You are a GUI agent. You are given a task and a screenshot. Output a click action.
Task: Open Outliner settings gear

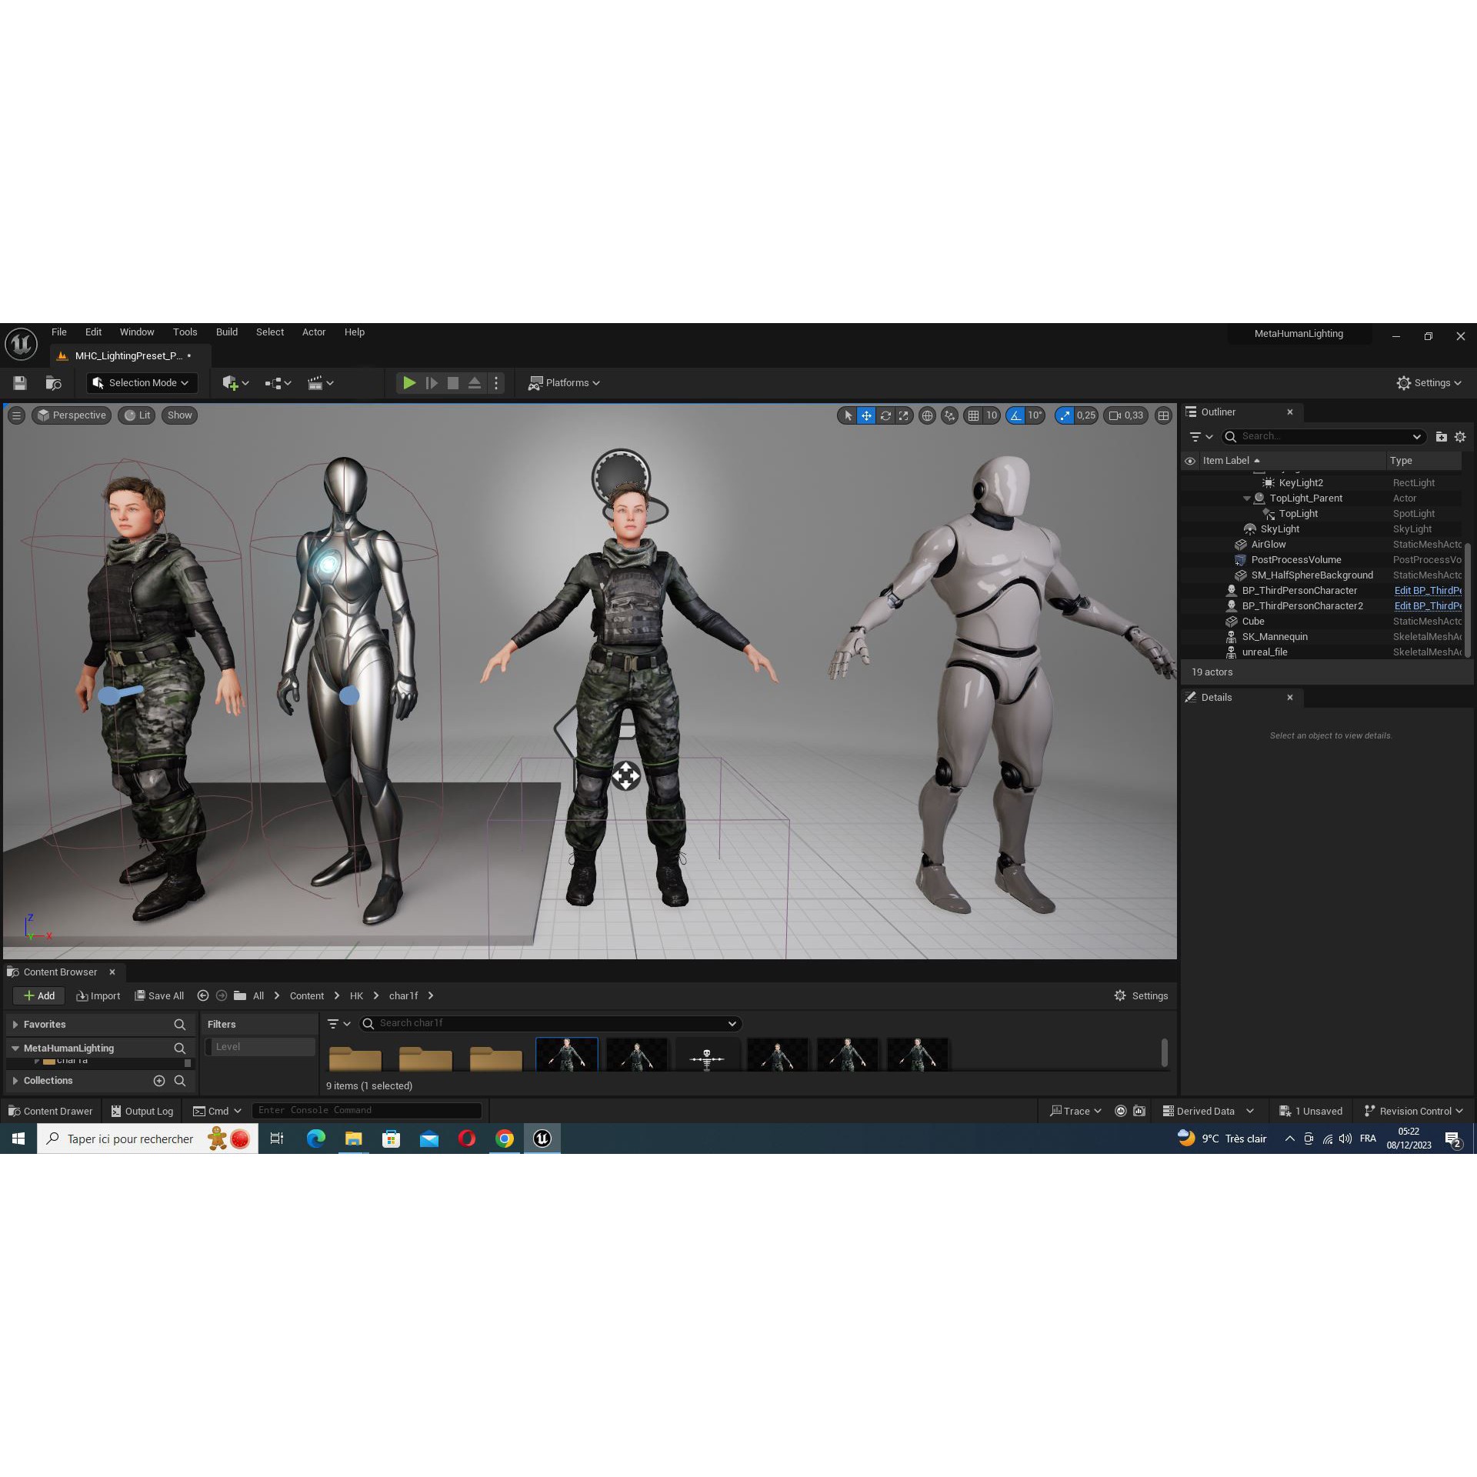coord(1460,436)
